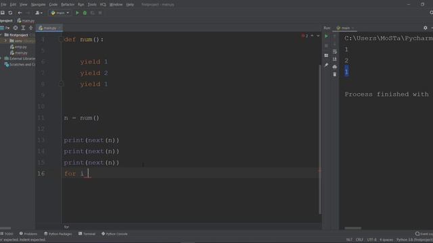433x243 pixels.
Task: Run main with the green play toolbar icon
Action: click(77, 13)
